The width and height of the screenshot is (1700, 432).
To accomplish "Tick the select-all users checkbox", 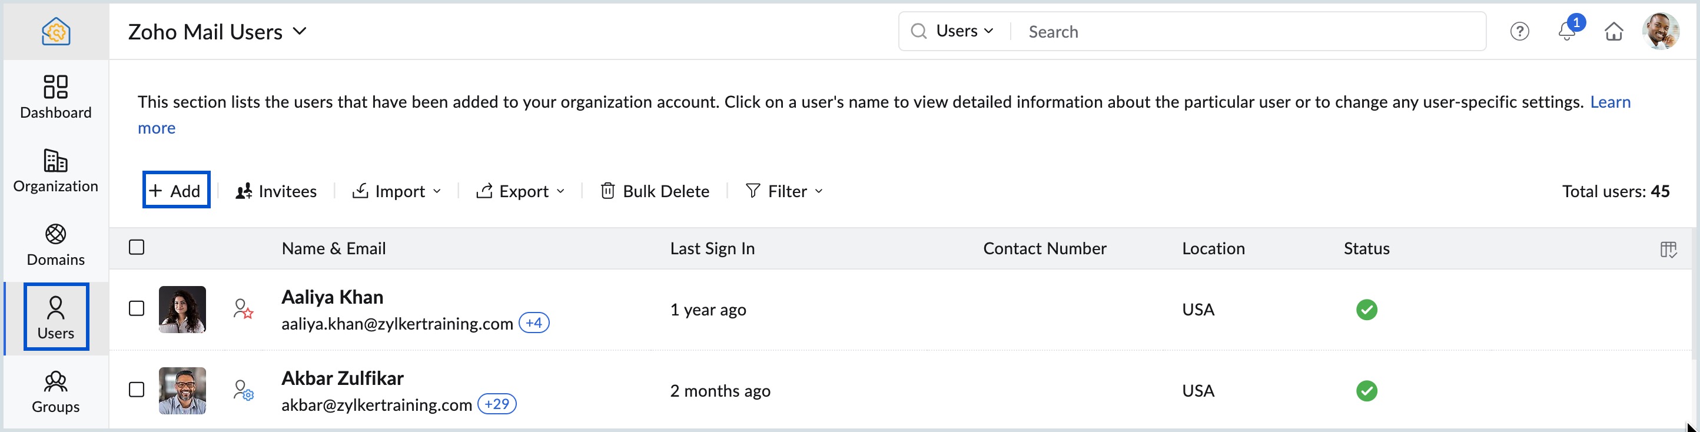I will pos(137,247).
